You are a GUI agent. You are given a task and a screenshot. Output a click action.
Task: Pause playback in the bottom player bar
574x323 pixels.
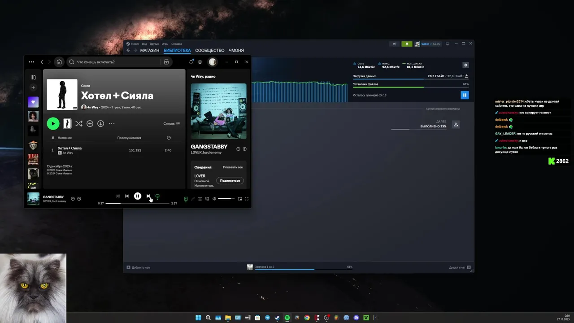pyautogui.click(x=138, y=196)
